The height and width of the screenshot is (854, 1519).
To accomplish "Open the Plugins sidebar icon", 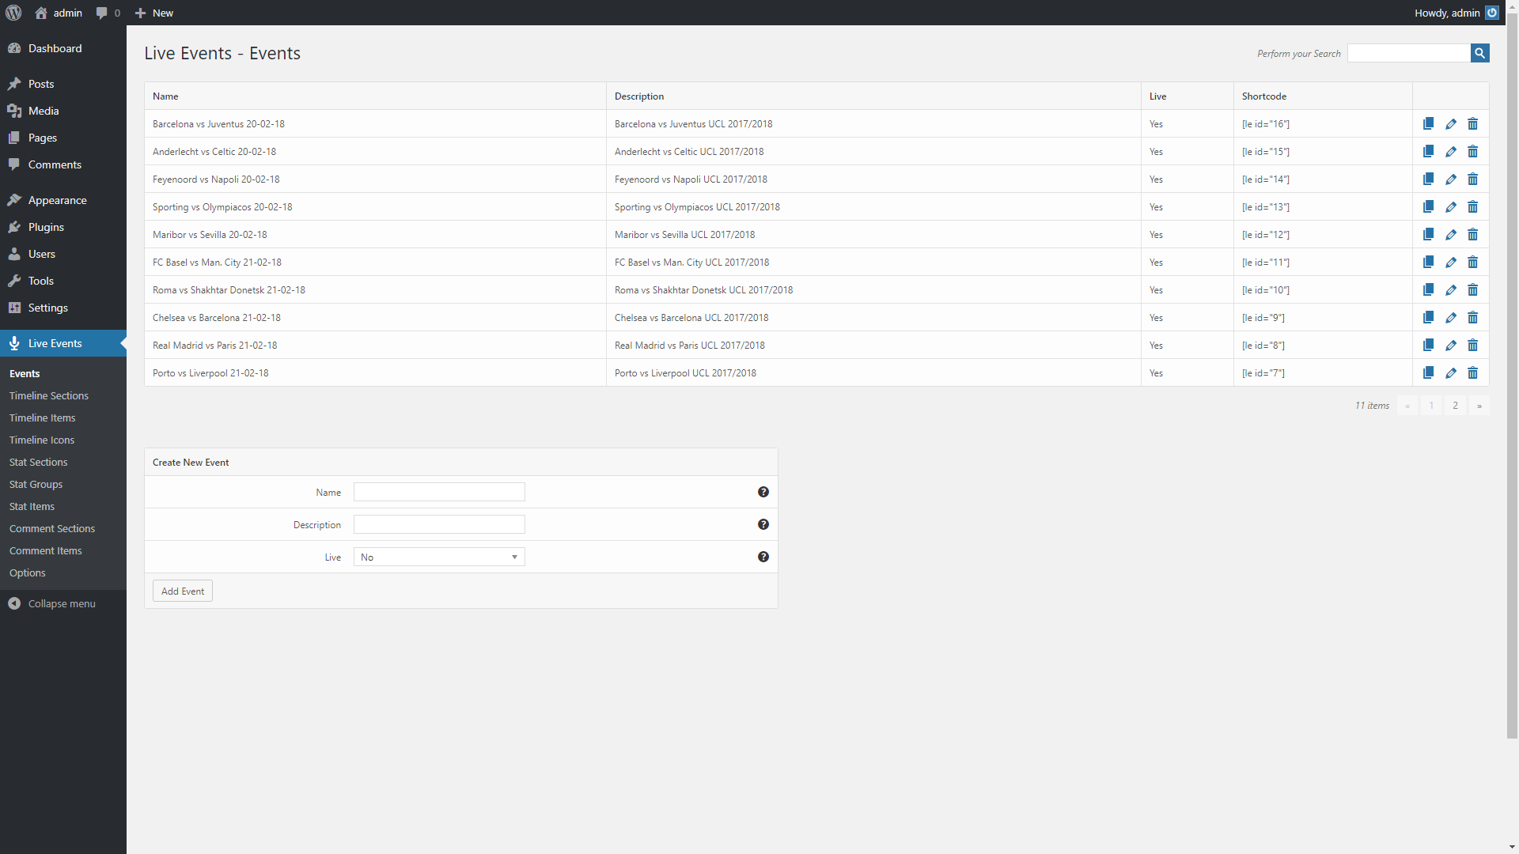I will click(x=13, y=227).
